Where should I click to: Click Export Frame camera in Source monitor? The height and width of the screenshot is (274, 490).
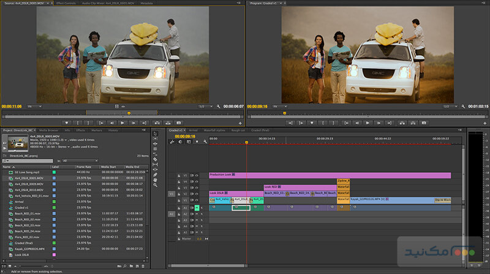(x=178, y=123)
